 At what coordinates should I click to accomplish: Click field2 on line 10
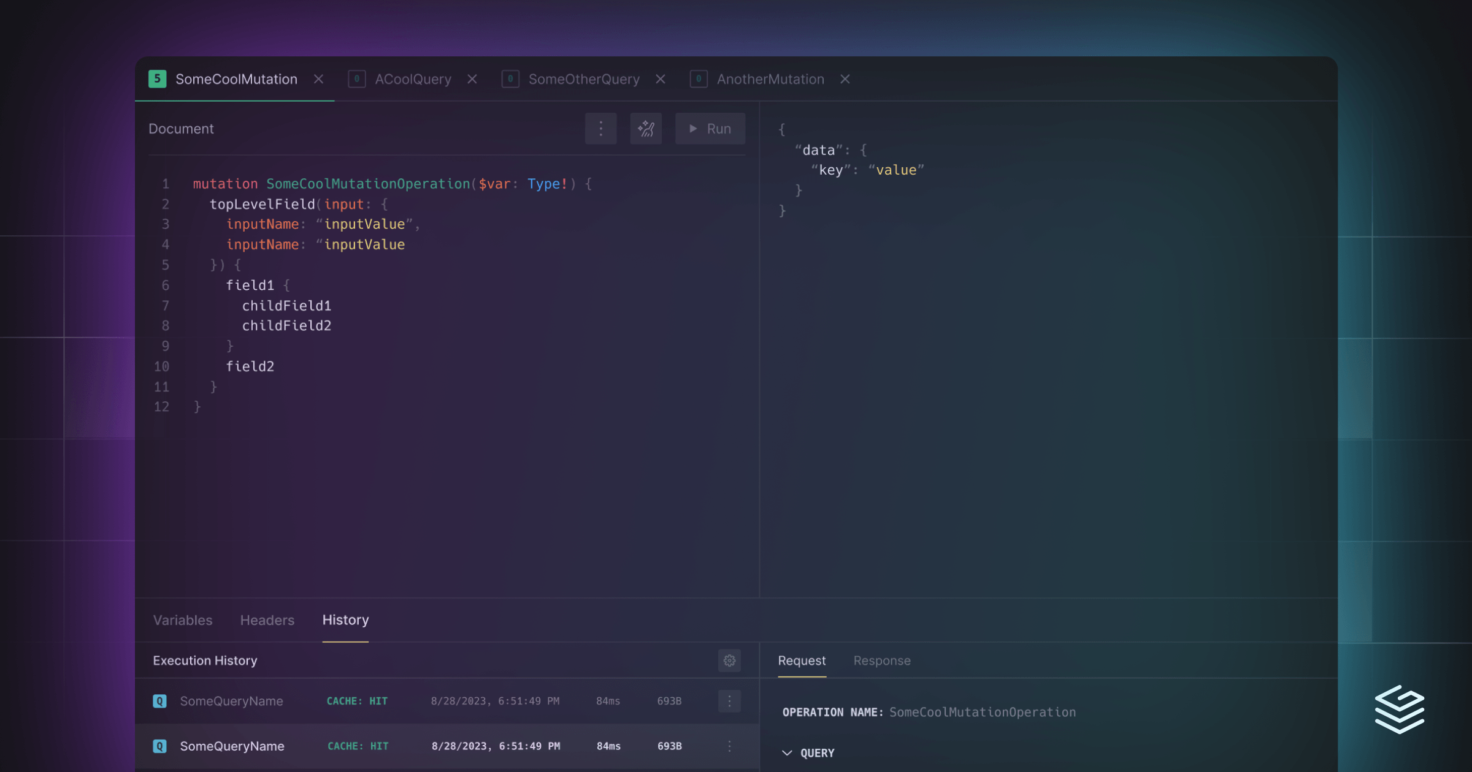(x=250, y=366)
